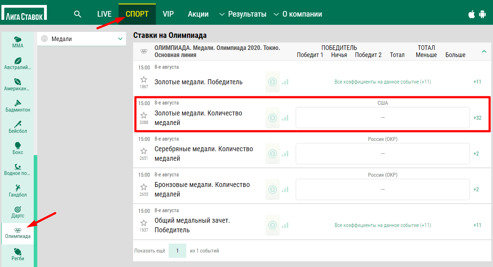
Task: Click the Apple app download icon
Action: tap(472, 14)
